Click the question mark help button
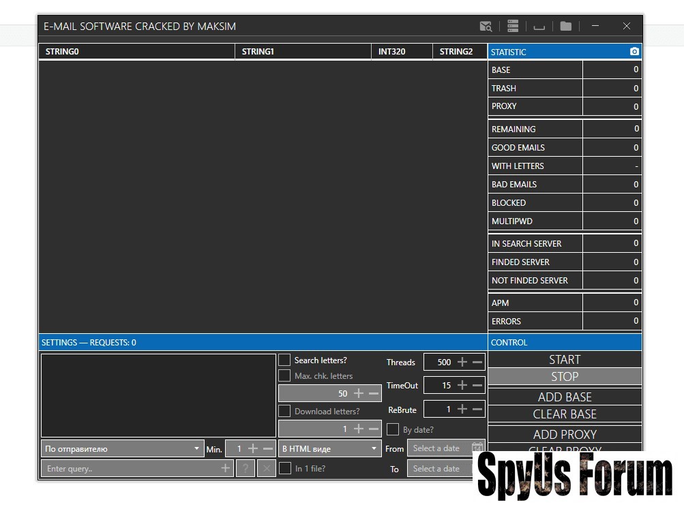The image size is (684, 509). coord(246,468)
